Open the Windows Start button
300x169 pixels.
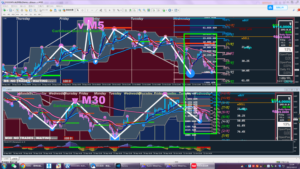[x=4, y=166]
